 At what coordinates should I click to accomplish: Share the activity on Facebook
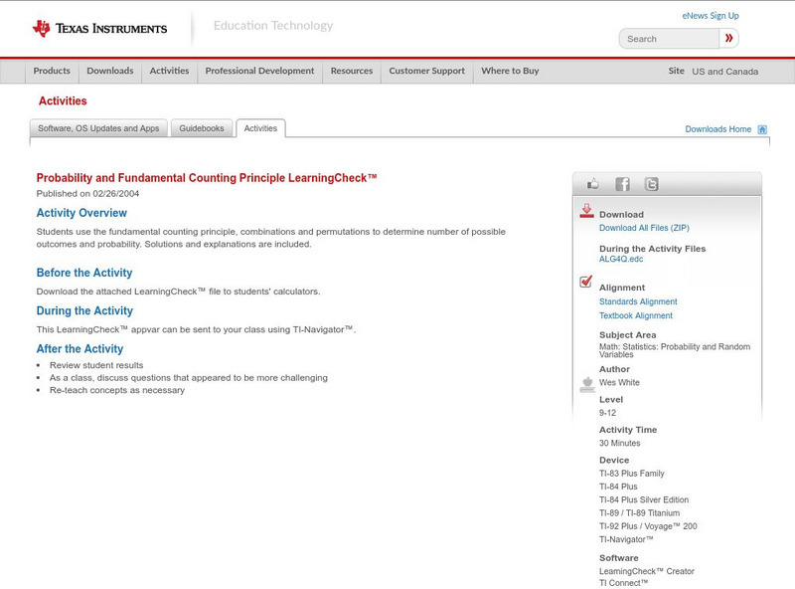(x=622, y=184)
